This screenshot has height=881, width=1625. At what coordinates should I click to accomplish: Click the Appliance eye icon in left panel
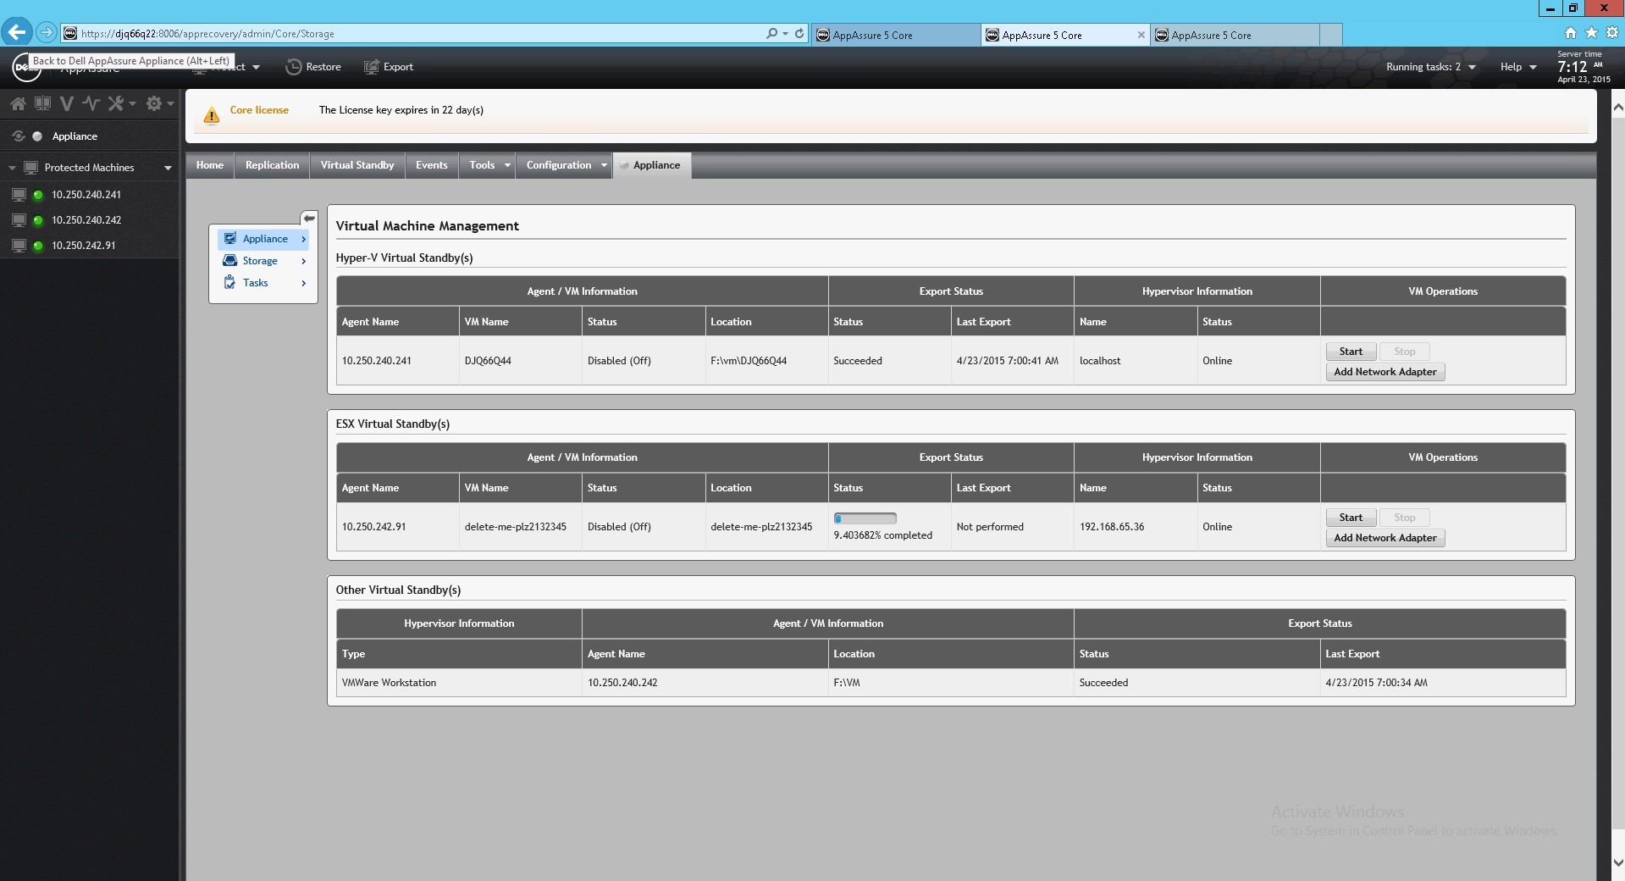tap(18, 136)
